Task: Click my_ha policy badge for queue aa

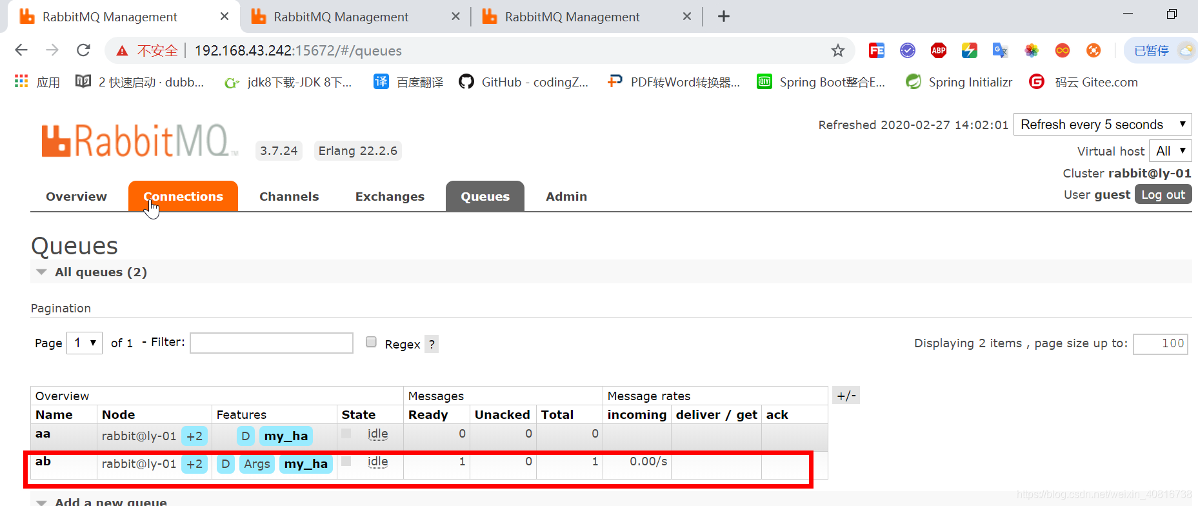Action: point(286,436)
